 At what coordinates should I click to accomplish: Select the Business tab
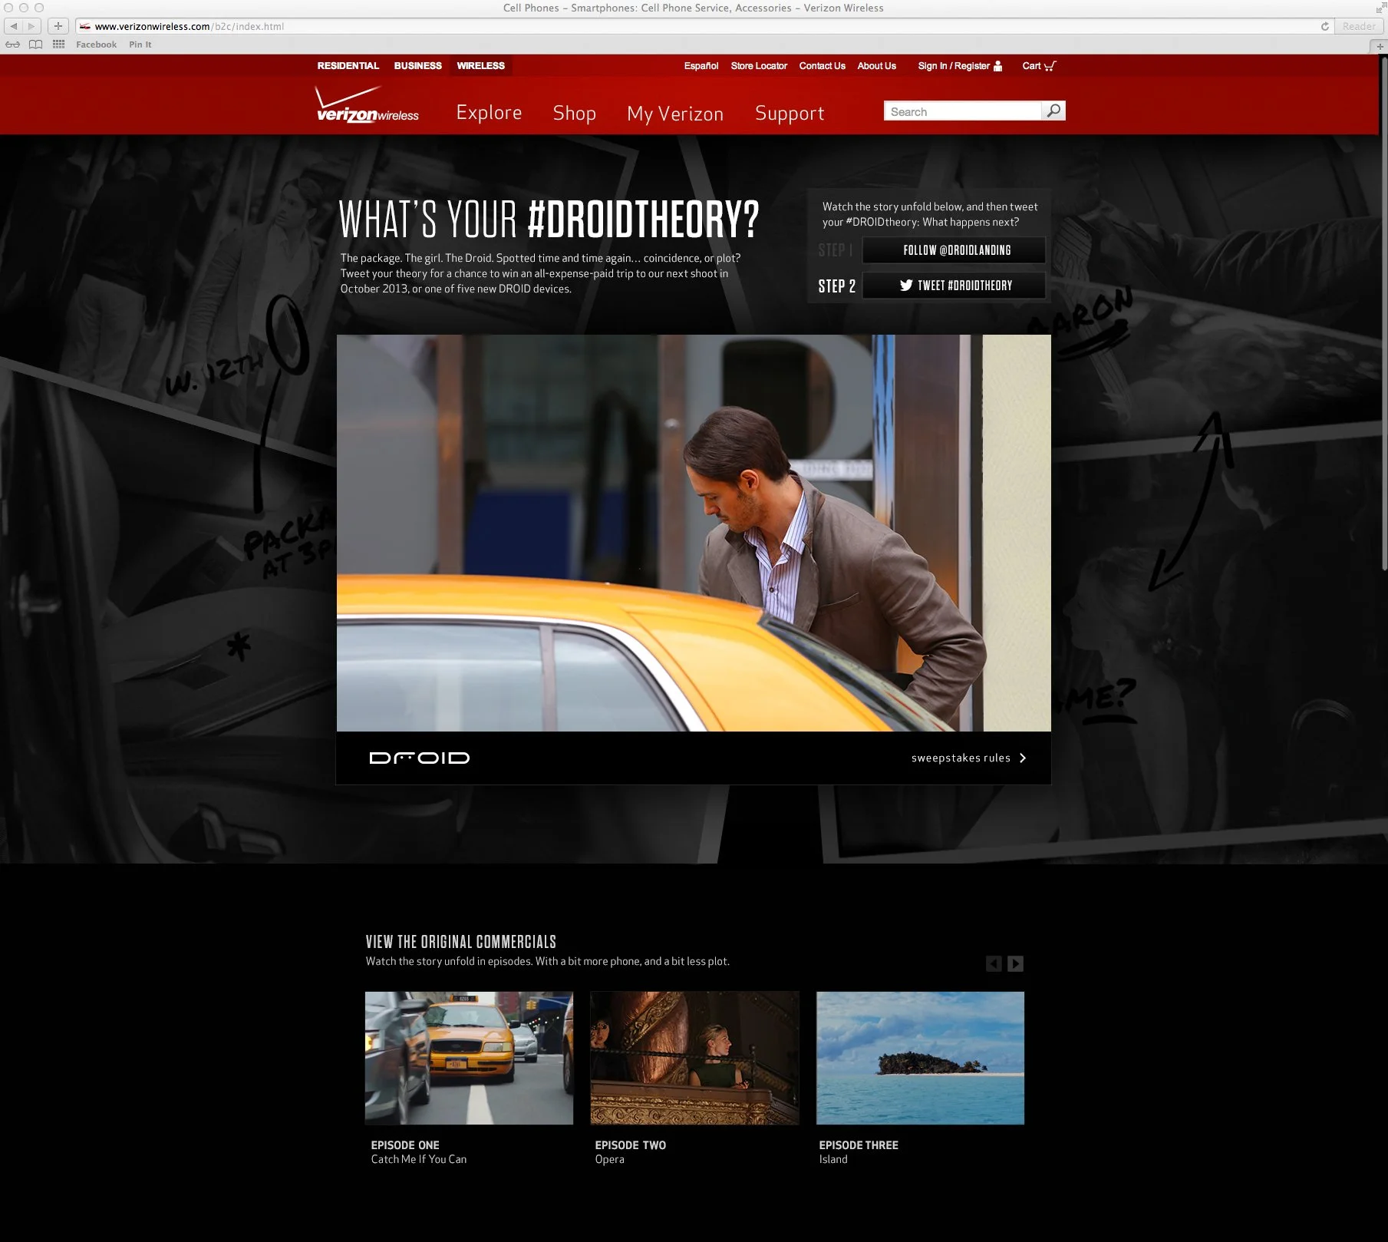[418, 66]
